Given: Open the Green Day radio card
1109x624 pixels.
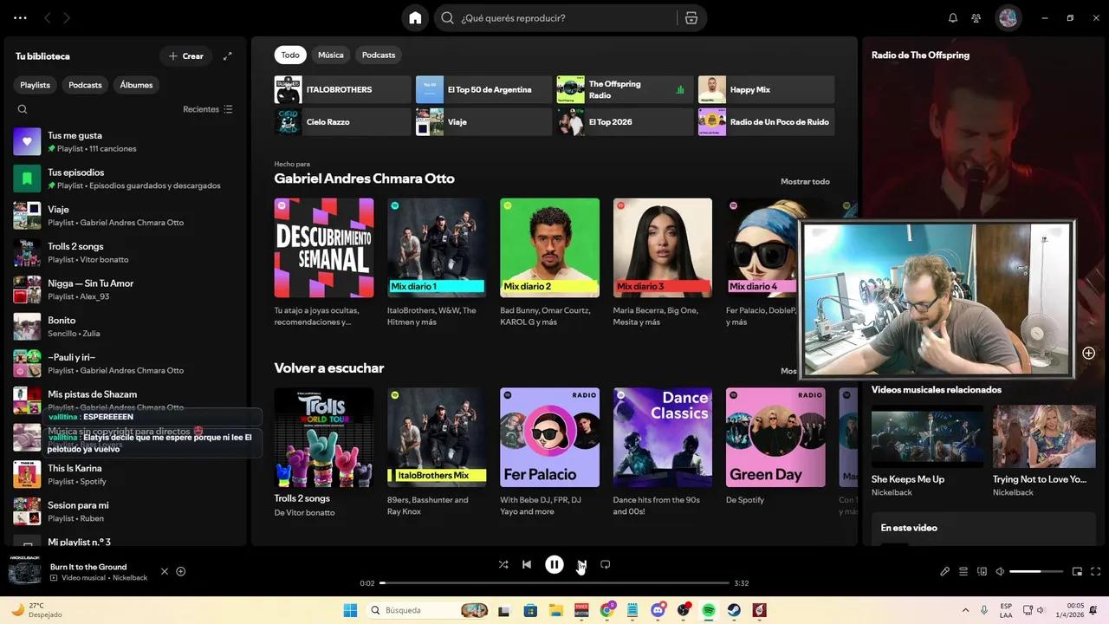Looking at the screenshot, I should pyautogui.click(x=775, y=452).
